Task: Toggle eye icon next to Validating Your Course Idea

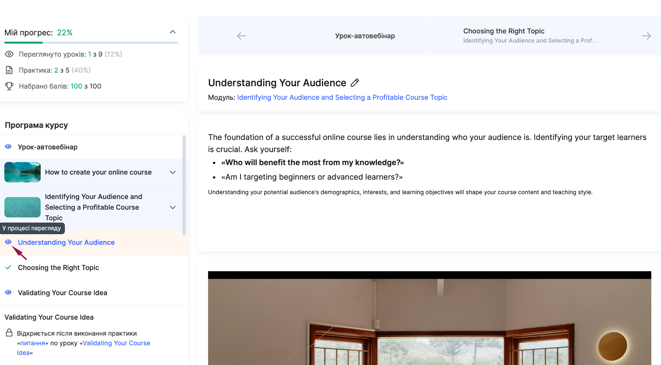Action: coord(8,292)
